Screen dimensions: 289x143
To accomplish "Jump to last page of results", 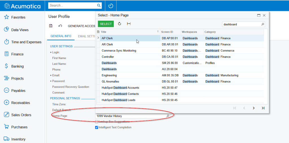I will tap(263, 108).
